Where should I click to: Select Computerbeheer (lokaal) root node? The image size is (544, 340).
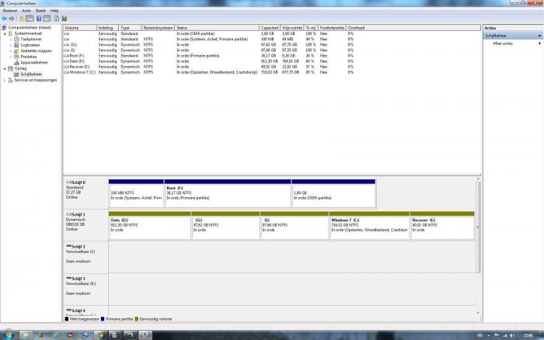coord(26,27)
